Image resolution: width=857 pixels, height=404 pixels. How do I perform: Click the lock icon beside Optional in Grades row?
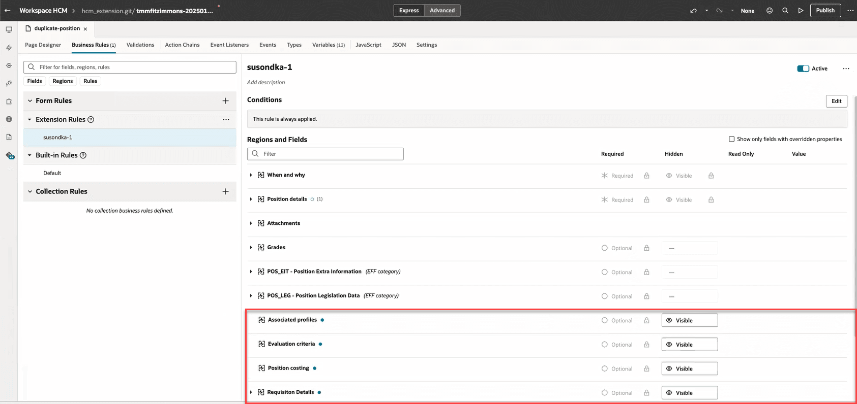point(646,248)
